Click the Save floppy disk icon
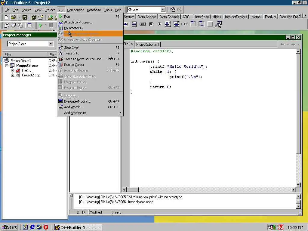The height and width of the screenshot is (231, 308). click(x=25, y=17)
